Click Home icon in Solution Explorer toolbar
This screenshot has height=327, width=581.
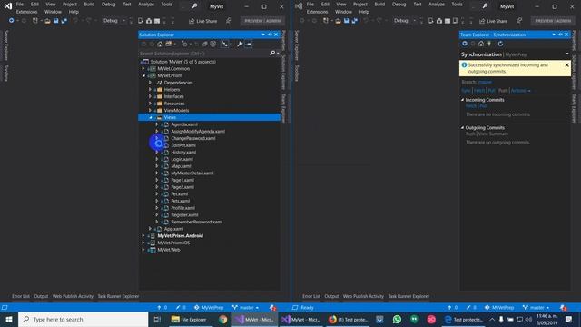[x=160, y=45]
